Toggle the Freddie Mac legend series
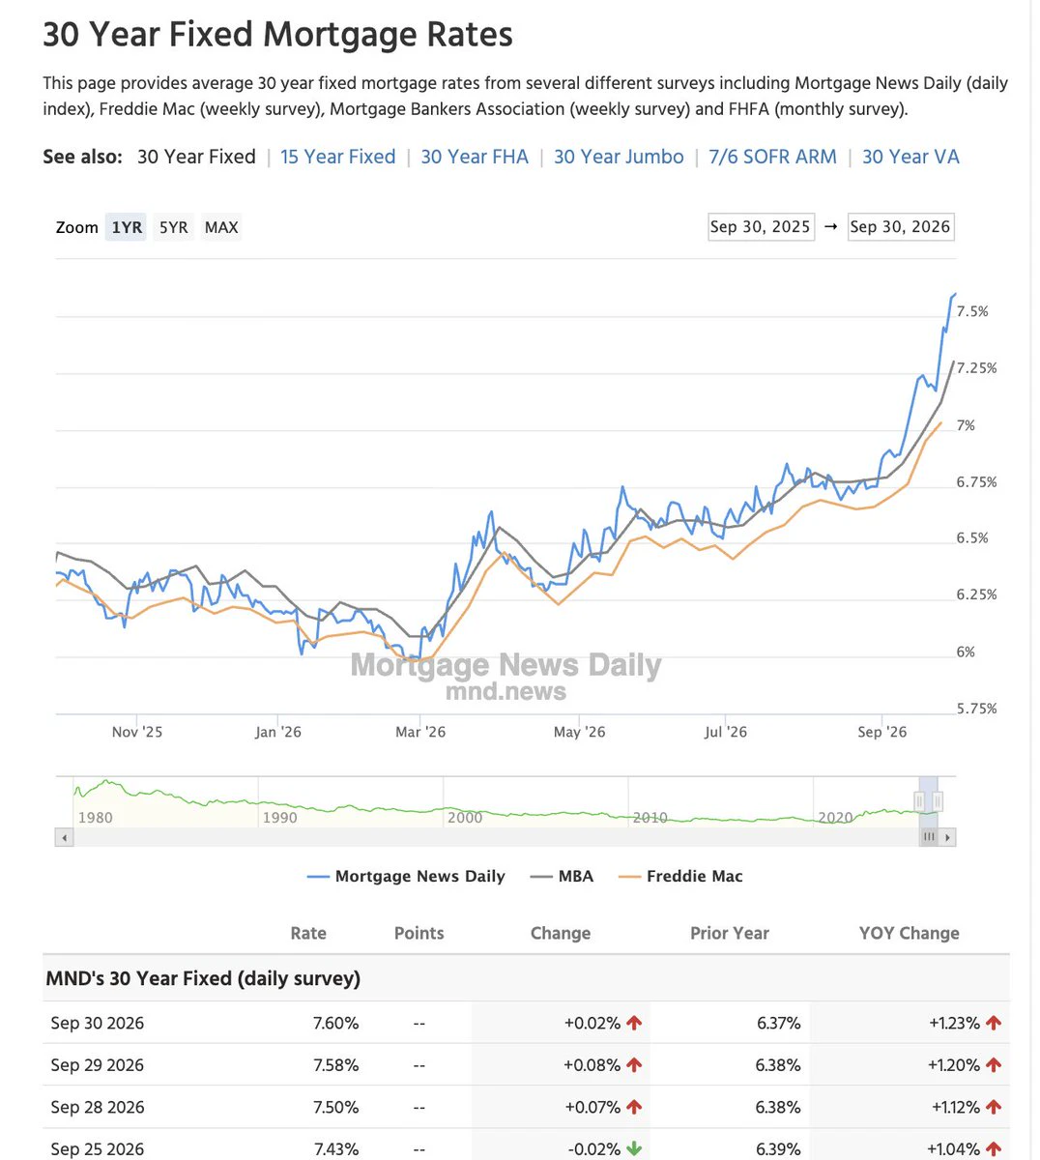Image resolution: width=1040 pixels, height=1160 pixels. (x=680, y=877)
